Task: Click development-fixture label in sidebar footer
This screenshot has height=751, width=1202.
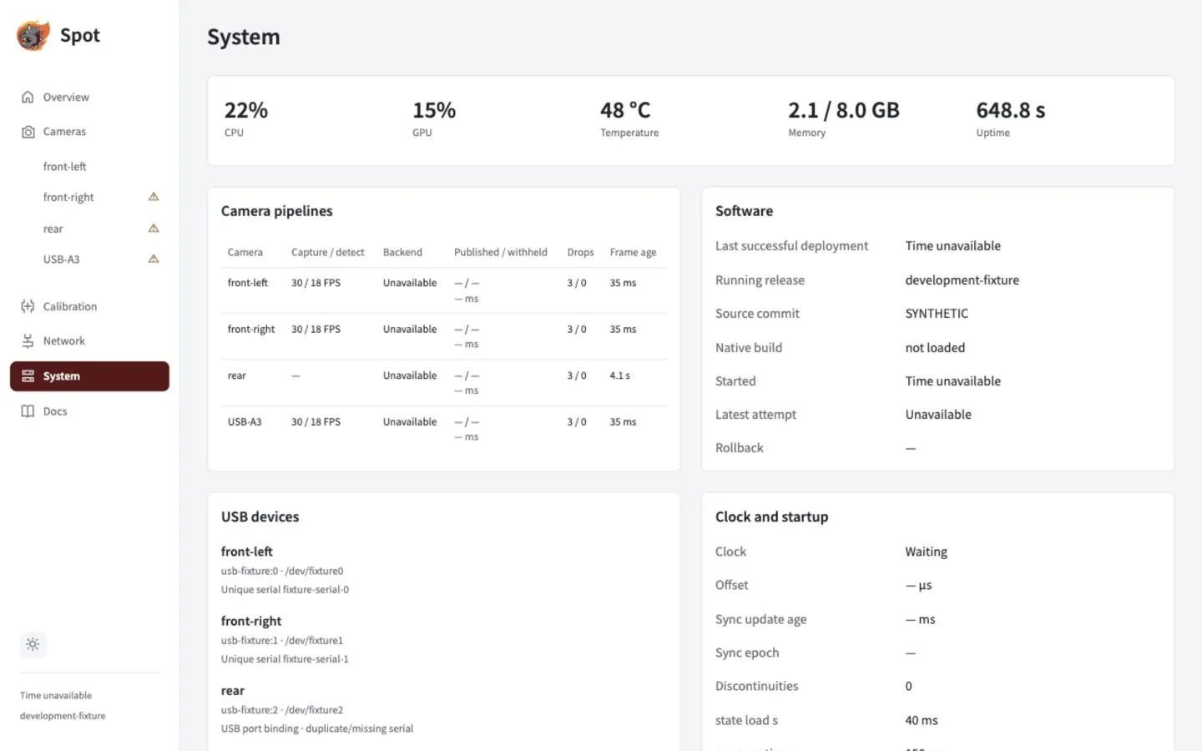Action: pyautogui.click(x=63, y=716)
